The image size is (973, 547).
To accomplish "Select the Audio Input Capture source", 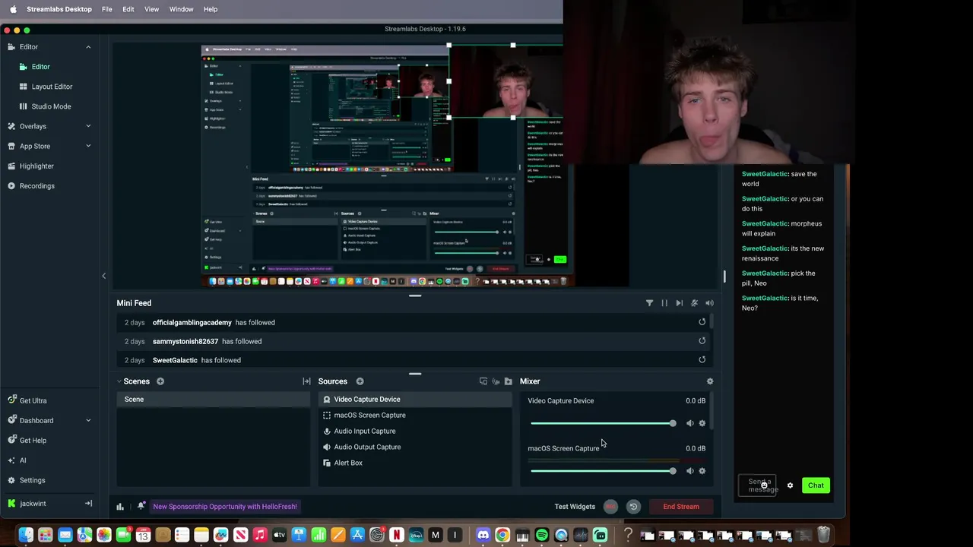I will click(x=415, y=431).
